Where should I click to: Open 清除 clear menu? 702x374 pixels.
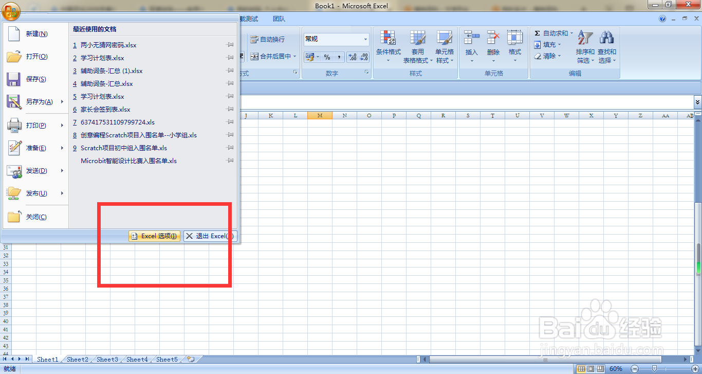pos(547,56)
